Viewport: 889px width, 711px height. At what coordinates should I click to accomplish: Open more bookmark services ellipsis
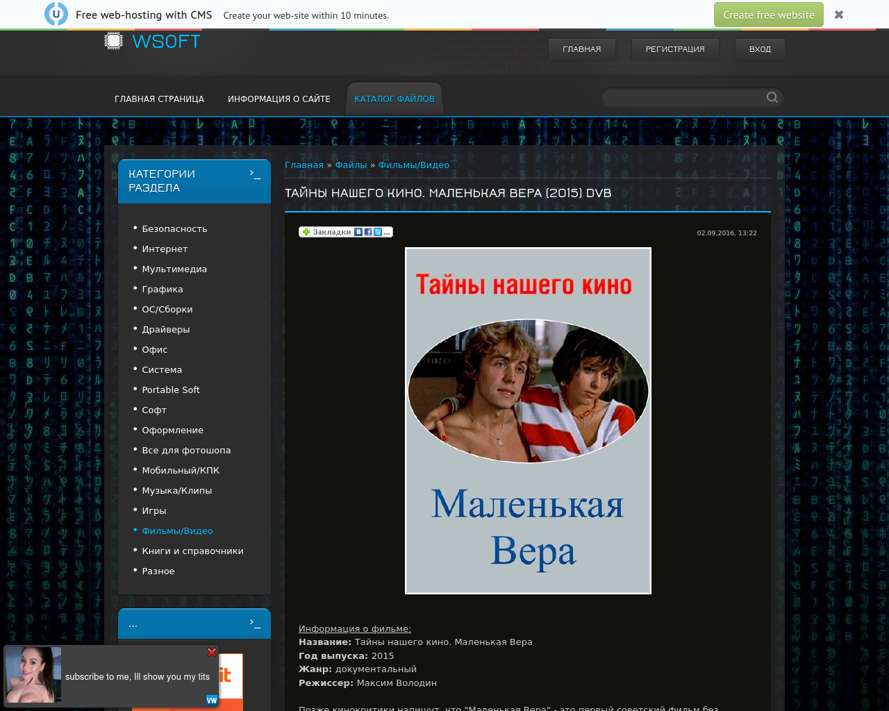click(387, 232)
